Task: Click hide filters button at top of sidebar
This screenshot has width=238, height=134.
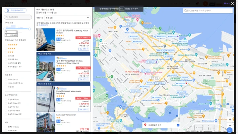Action: pyautogui.click(x=15, y=10)
